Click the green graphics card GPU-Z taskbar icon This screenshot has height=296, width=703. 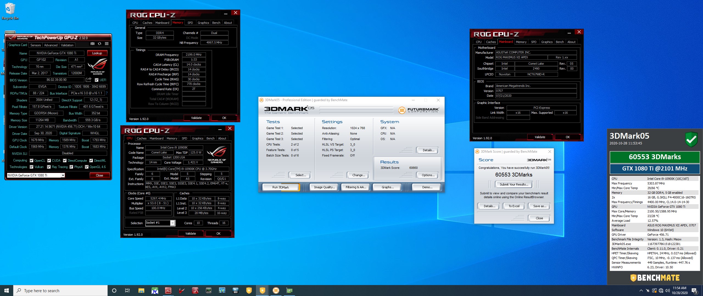(x=289, y=291)
